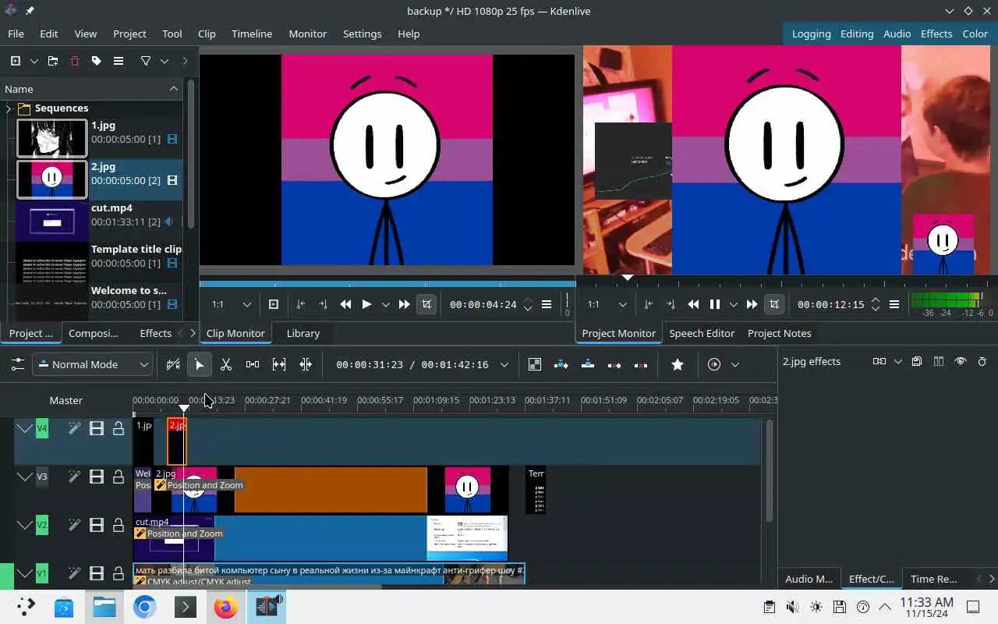Switch to the Speech Editor tab
This screenshot has height=624, width=998.
pyautogui.click(x=701, y=333)
